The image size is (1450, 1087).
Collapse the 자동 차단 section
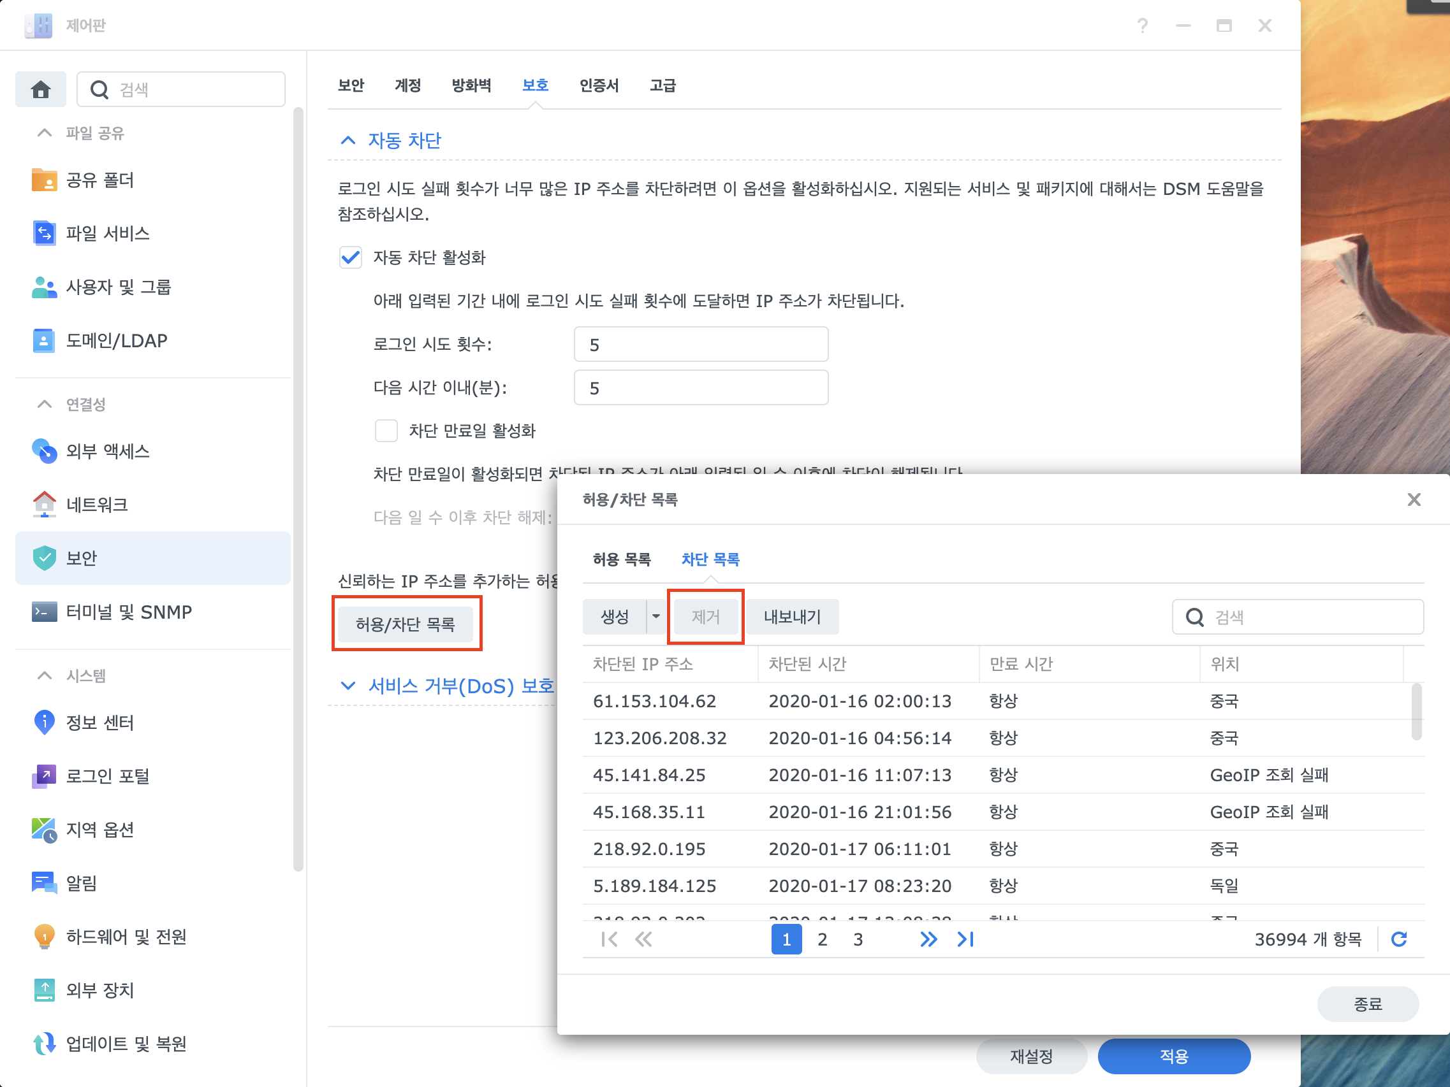point(348,140)
